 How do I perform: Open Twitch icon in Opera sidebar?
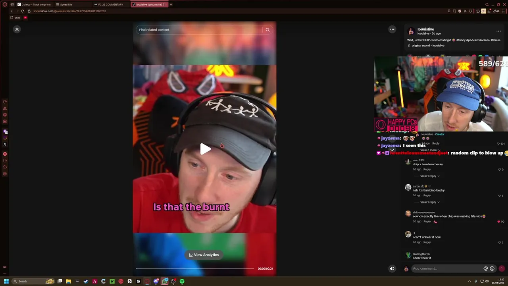[x=5, y=131]
